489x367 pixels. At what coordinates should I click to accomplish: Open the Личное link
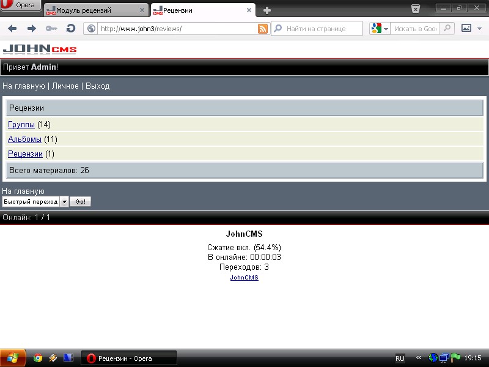tap(65, 86)
